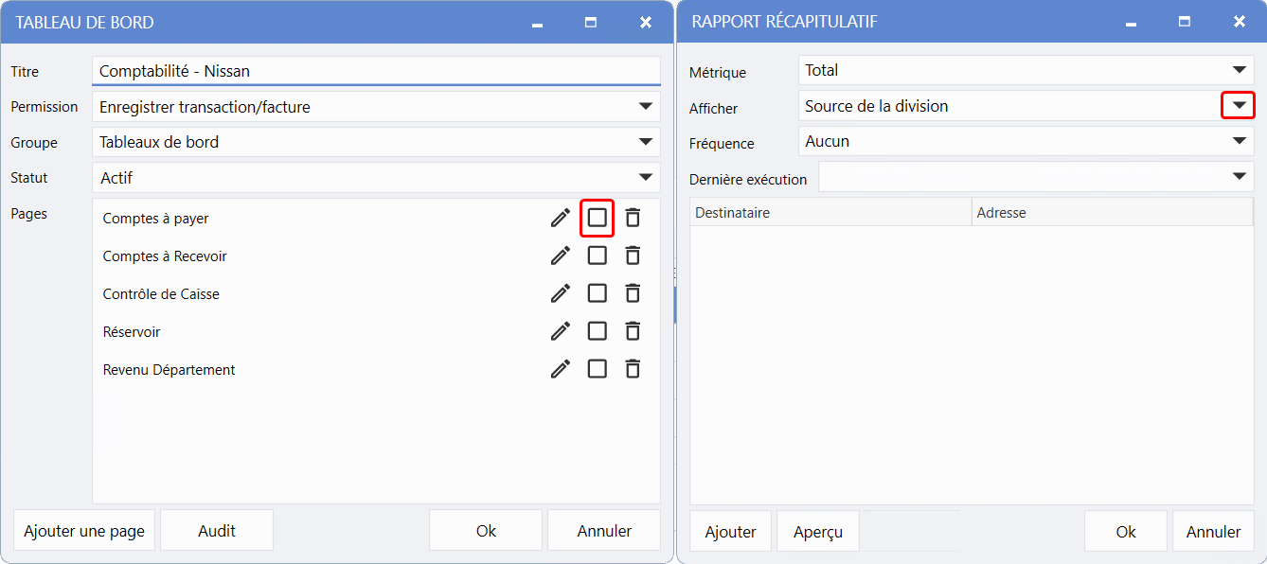Expand the Afficher dropdown
The width and height of the screenshot is (1267, 564).
[1238, 106]
